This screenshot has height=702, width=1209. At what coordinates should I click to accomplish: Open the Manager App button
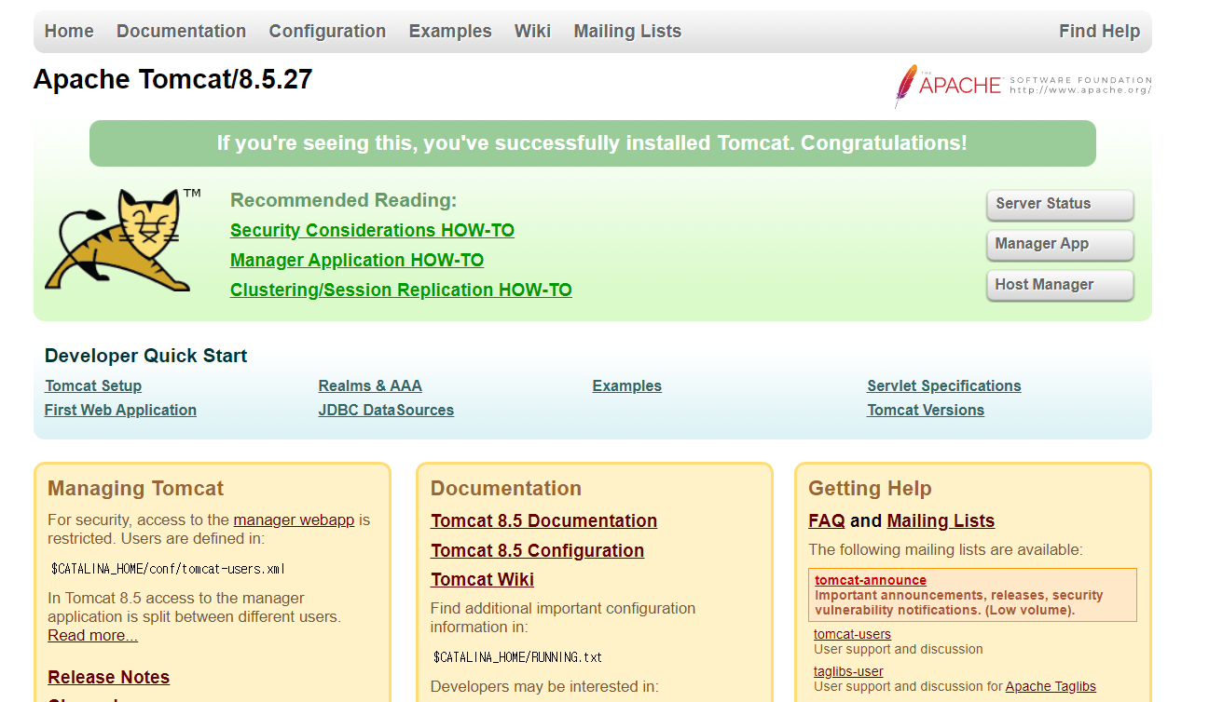click(x=1060, y=245)
